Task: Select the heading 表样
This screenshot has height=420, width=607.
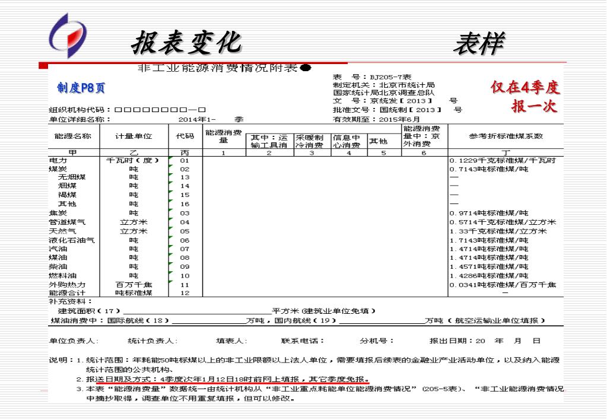Action: [479, 44]
